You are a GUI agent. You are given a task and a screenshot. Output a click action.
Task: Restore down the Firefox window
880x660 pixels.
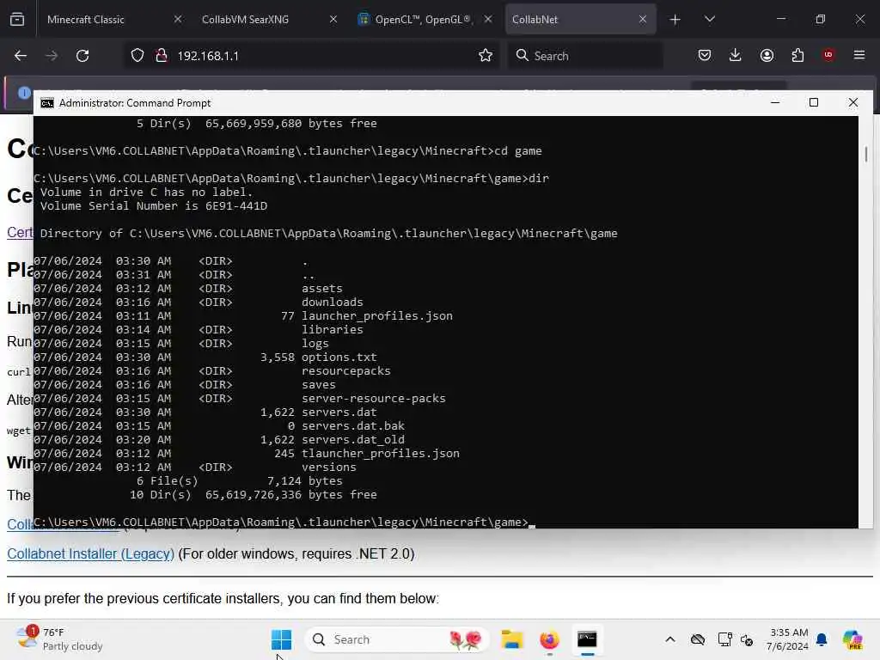(821, 19)
